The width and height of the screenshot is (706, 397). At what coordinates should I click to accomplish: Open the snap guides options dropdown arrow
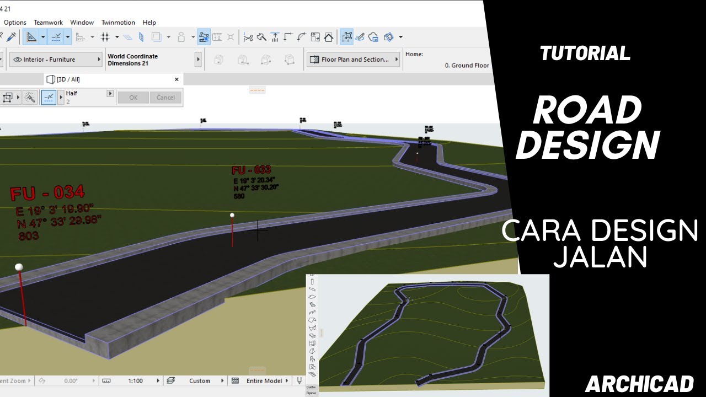coord(68,37)
